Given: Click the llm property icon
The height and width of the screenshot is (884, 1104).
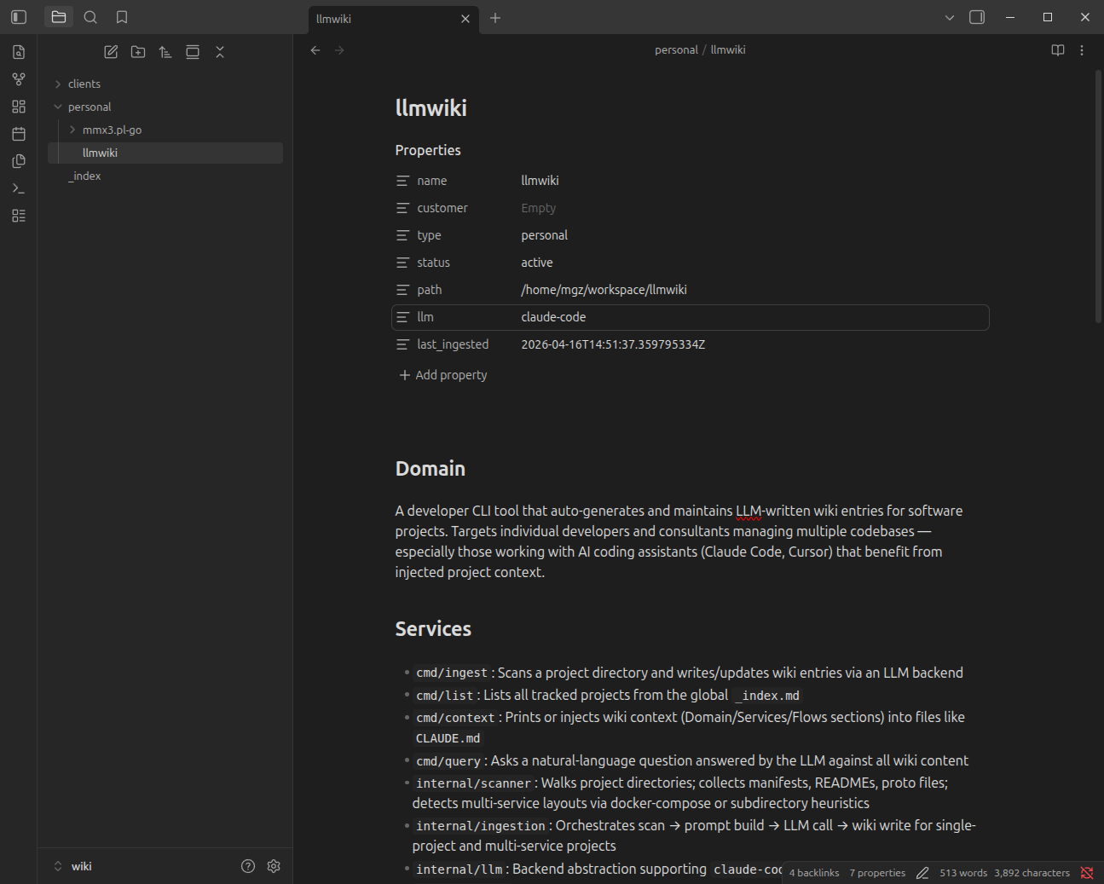Looking at the screenshot, I should click(403, 317).
